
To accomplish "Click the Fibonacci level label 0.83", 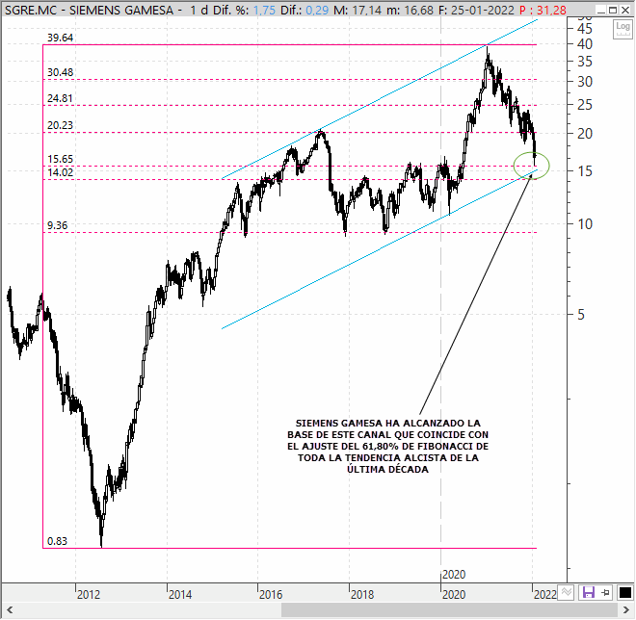I will tap(57, 541).
